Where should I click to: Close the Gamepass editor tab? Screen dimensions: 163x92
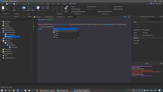(x=74, y=17)
